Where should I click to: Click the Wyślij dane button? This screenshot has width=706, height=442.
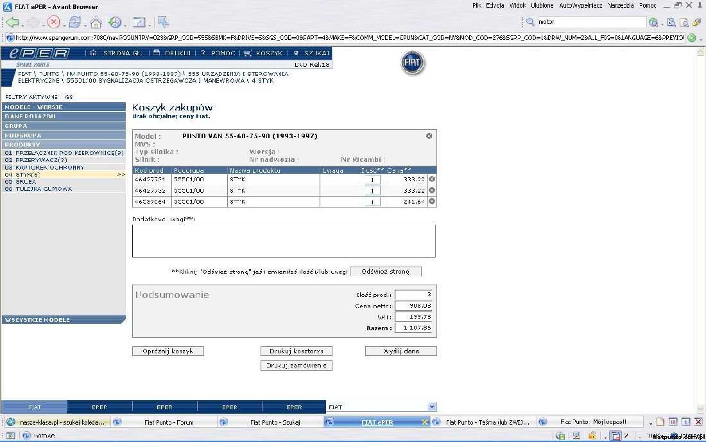point(400,351)
